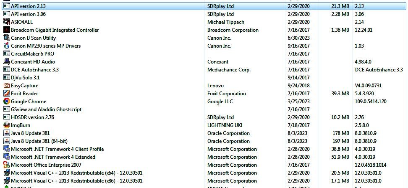Click the Broadcom Gigabit Integrated Controller icon
408x188 pixels.
click(7, 30)
